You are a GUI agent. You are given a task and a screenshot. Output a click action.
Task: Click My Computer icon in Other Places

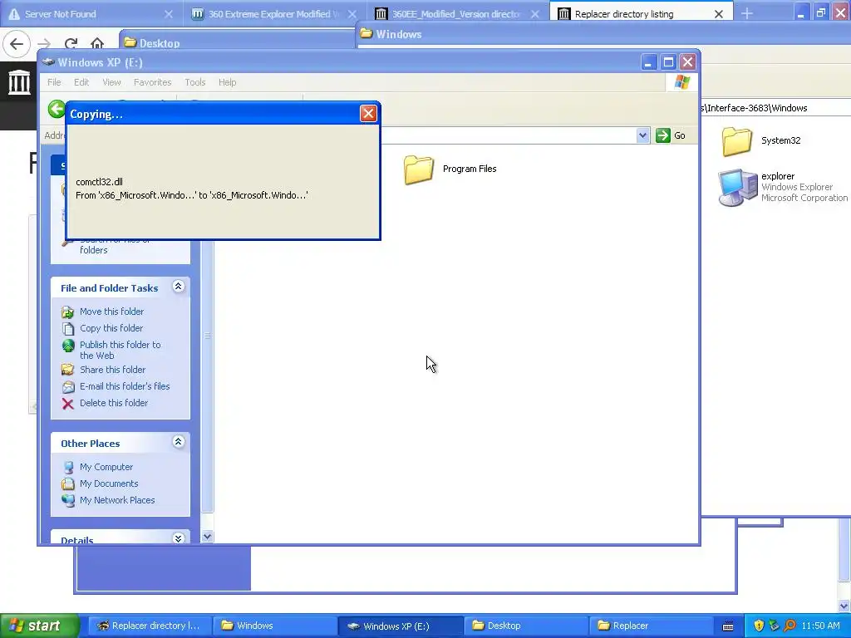pos(68,467)
